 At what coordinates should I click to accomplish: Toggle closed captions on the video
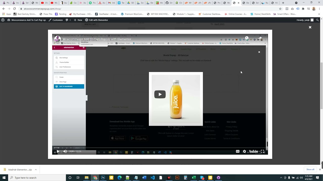[238, 151]
